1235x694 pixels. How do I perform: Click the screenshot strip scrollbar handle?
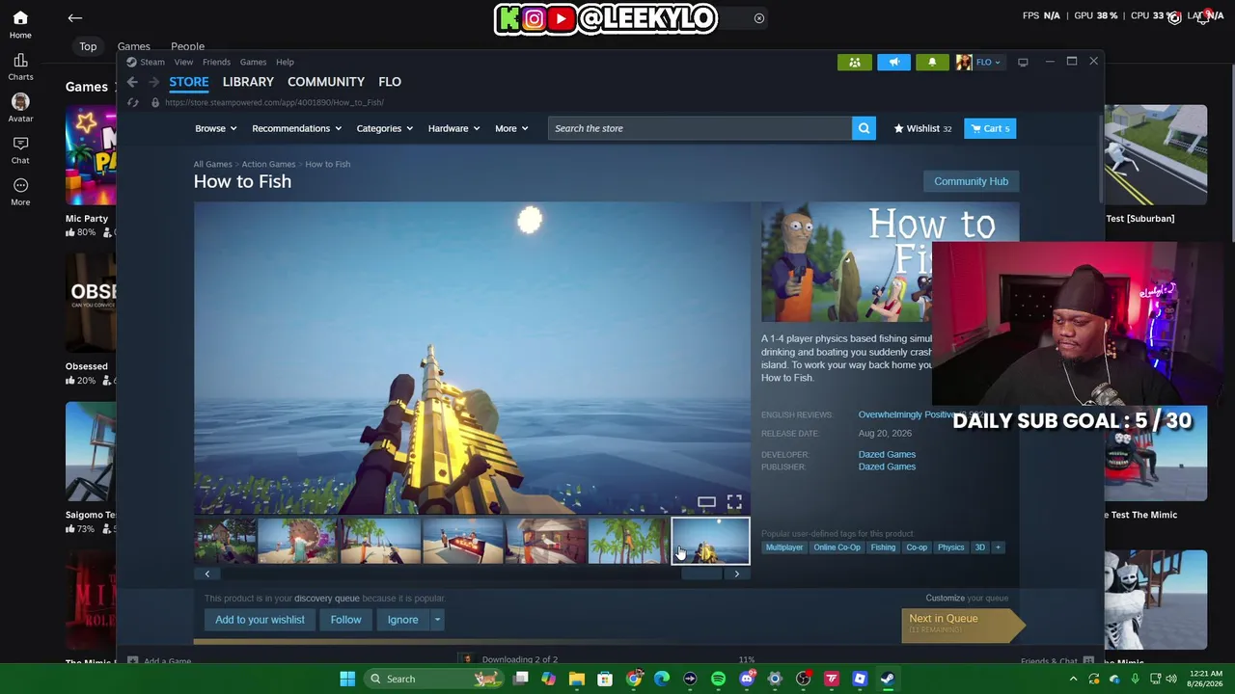coord(701,574)
